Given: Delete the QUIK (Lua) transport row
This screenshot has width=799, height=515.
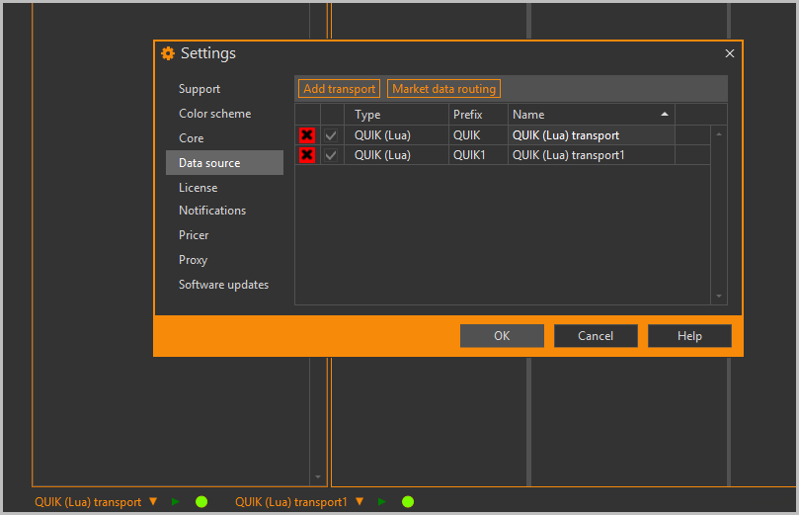Looking at the screenshot, I should coord(307,135).
